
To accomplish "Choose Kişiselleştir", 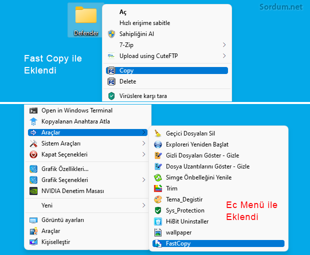I will click(x=87, y=242).
